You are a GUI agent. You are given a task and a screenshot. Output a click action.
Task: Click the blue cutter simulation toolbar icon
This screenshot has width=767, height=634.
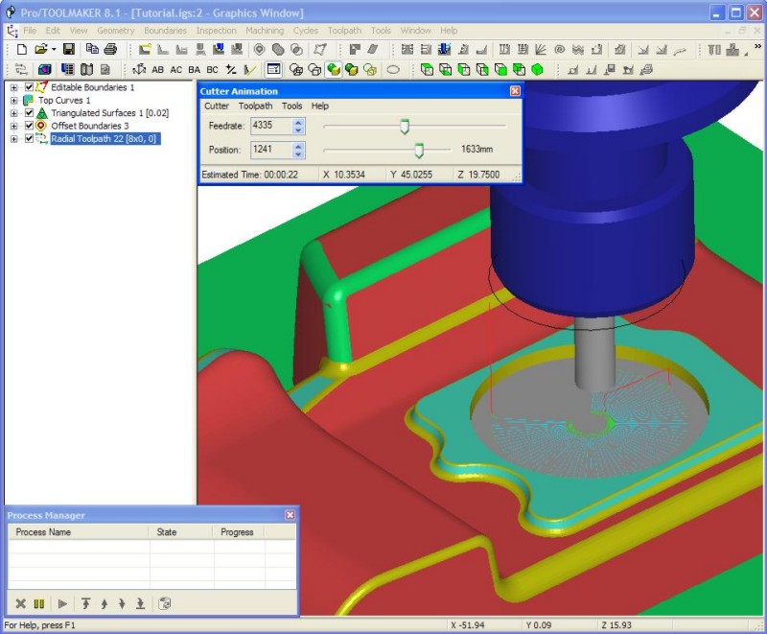pyautogui.click(x=444, y=50)
